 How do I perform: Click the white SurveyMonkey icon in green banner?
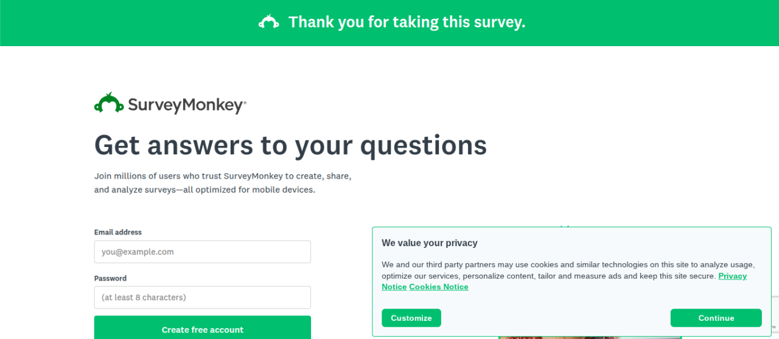pos(268,22)
